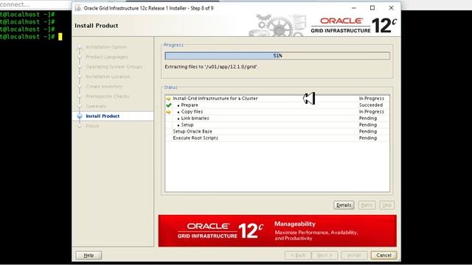Select 'Install Grid Infrastructure for a Cluster' row
This screenshot has height=265, width=472.
pos(277,99)
